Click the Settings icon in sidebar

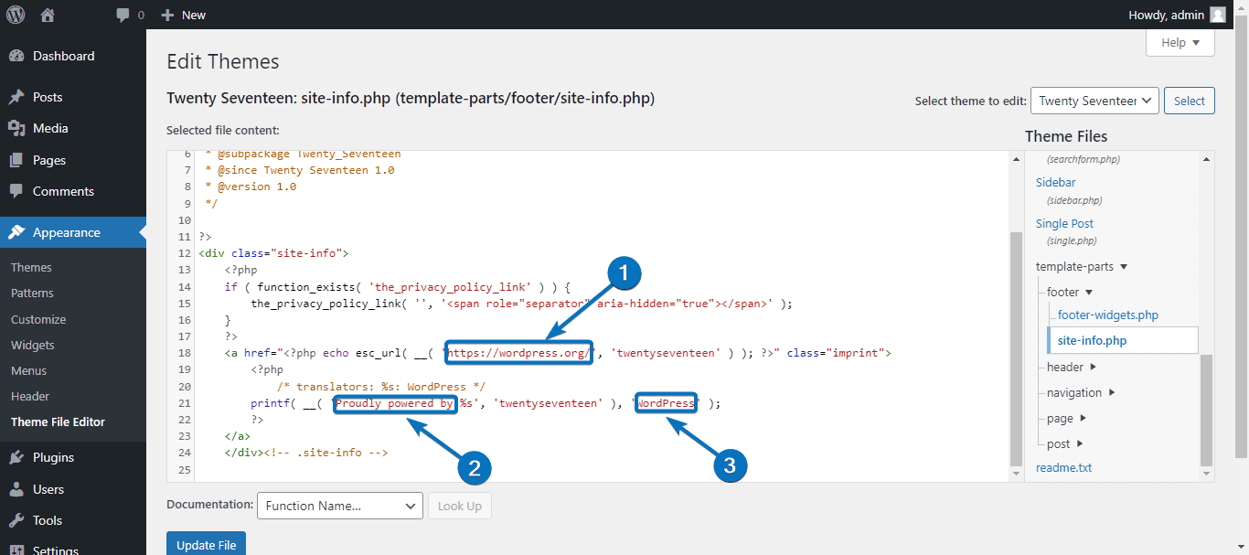(16, 549)
